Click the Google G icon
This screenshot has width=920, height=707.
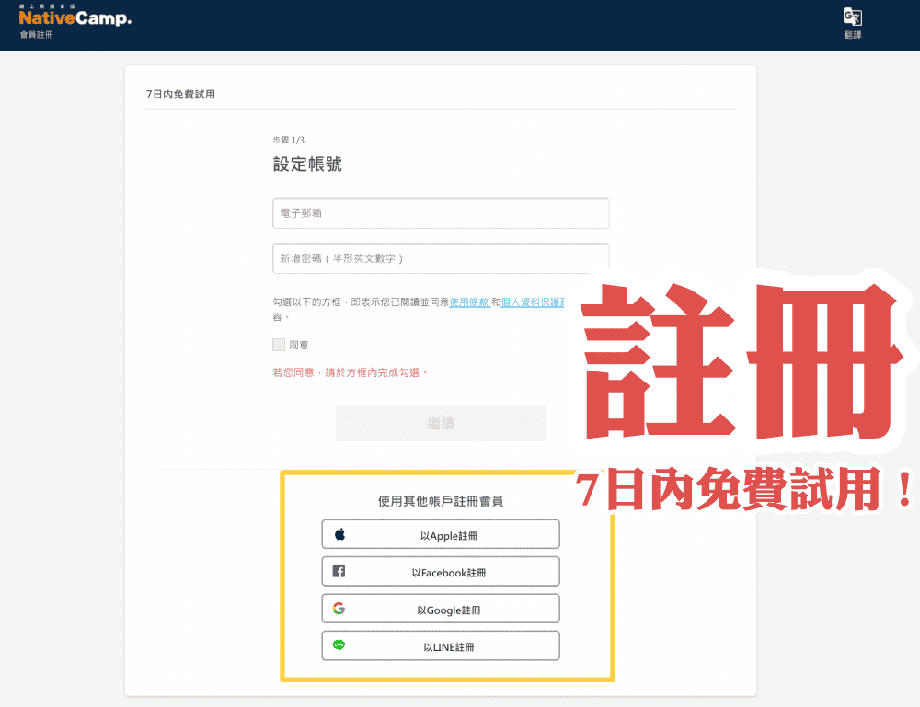(339, 608)
